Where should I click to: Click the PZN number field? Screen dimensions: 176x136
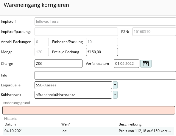coord(154,32)
